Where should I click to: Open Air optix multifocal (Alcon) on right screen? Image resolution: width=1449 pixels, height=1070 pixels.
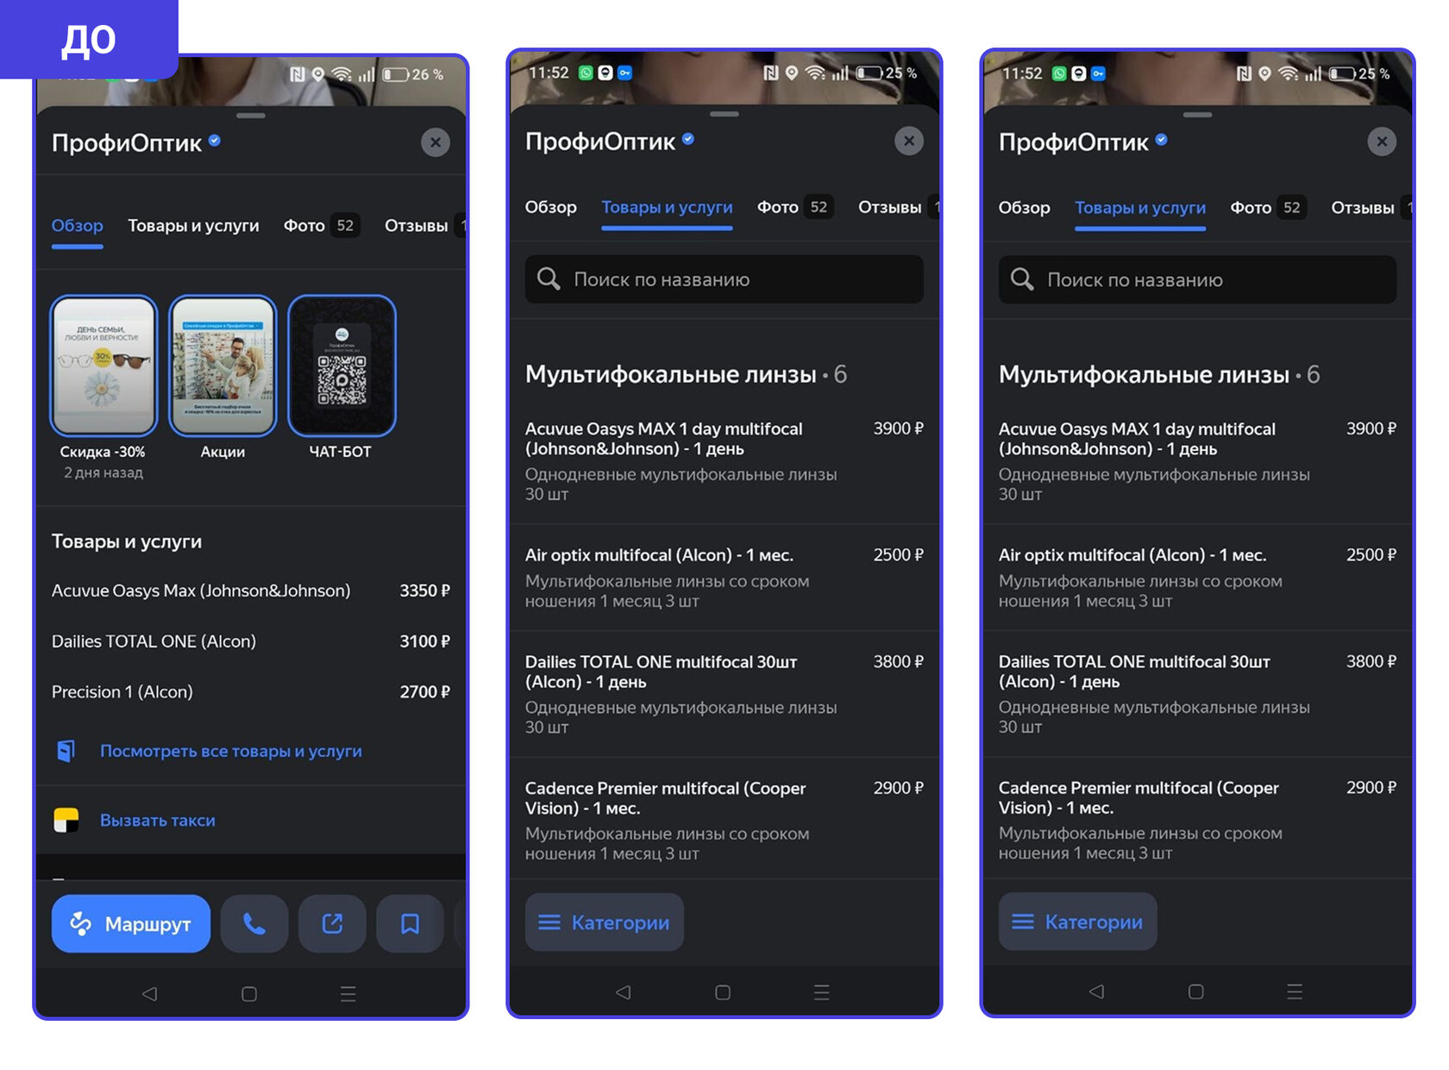pos(1197,578)
